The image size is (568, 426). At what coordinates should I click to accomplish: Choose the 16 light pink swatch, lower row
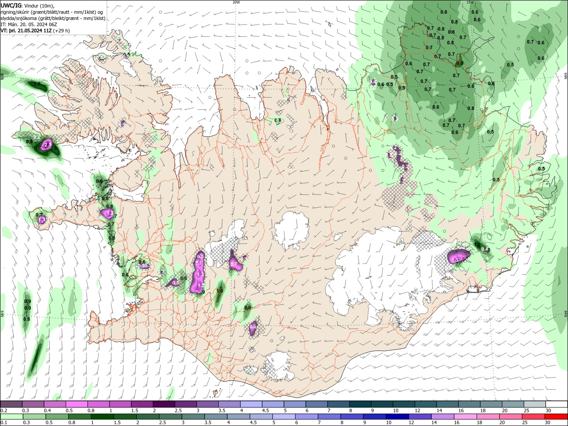coord(465,417)
